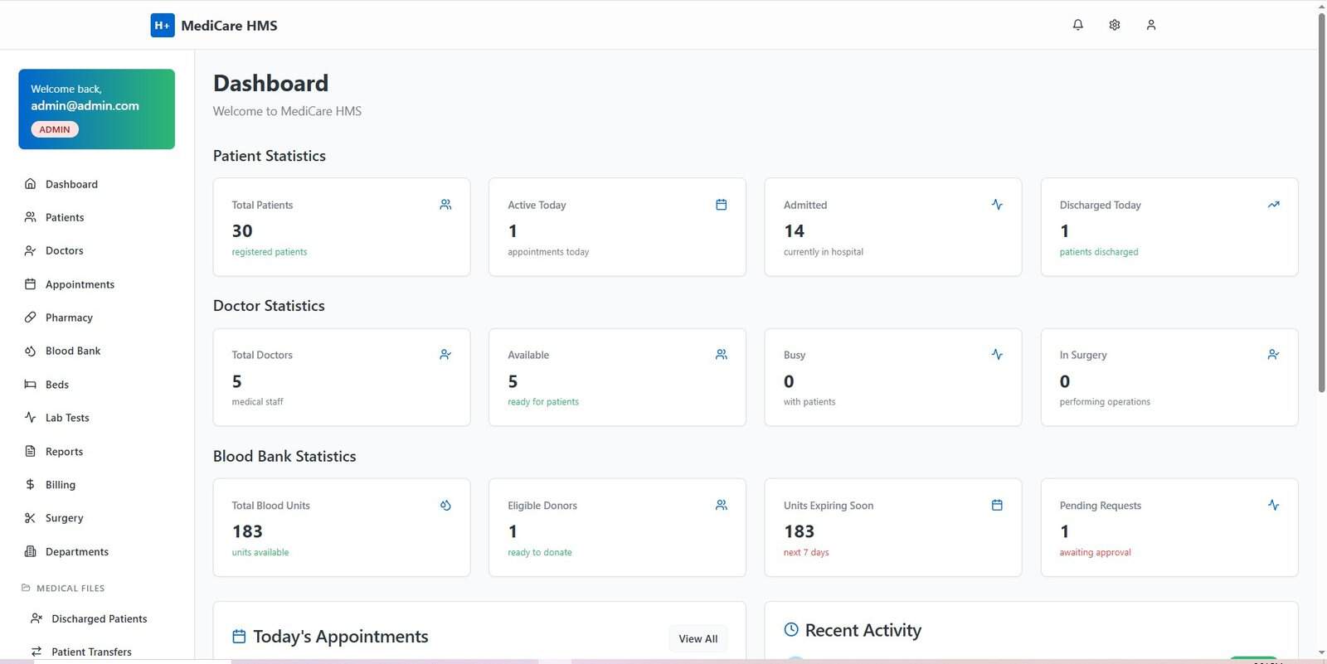
Task: Click the pulse icon on Busy card
Action: (x=997, y=355)
